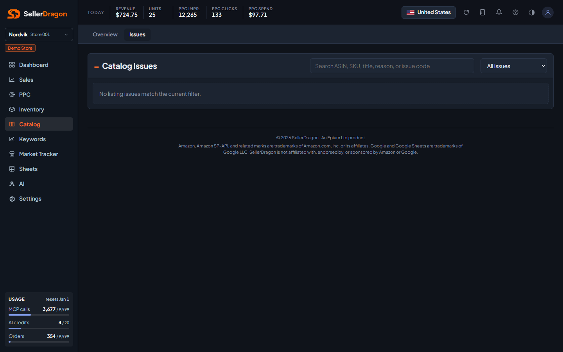Open Market Tracker in sidebar
The width and height of the screenshot is (563, 352).
pyautogui.click(x=39, y=154)
